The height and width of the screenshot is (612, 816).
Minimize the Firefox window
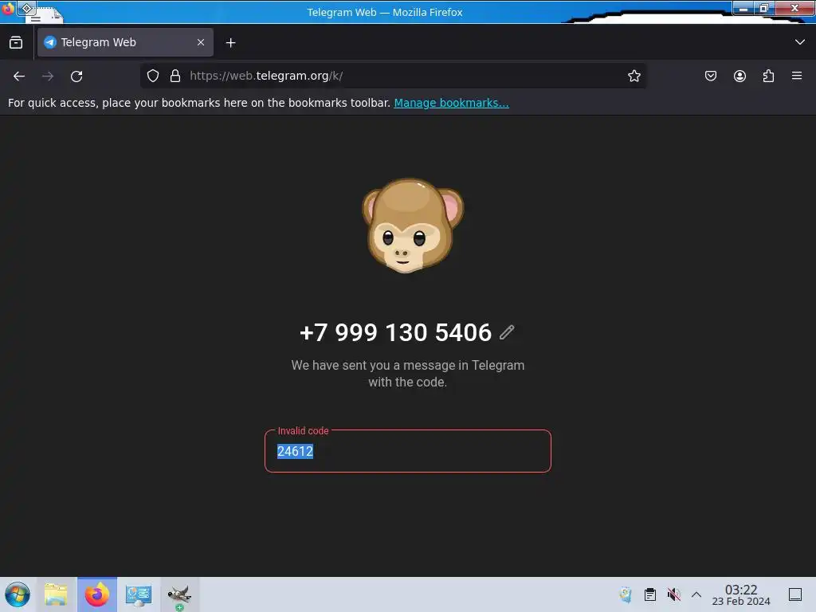click(x=743, y=8)
